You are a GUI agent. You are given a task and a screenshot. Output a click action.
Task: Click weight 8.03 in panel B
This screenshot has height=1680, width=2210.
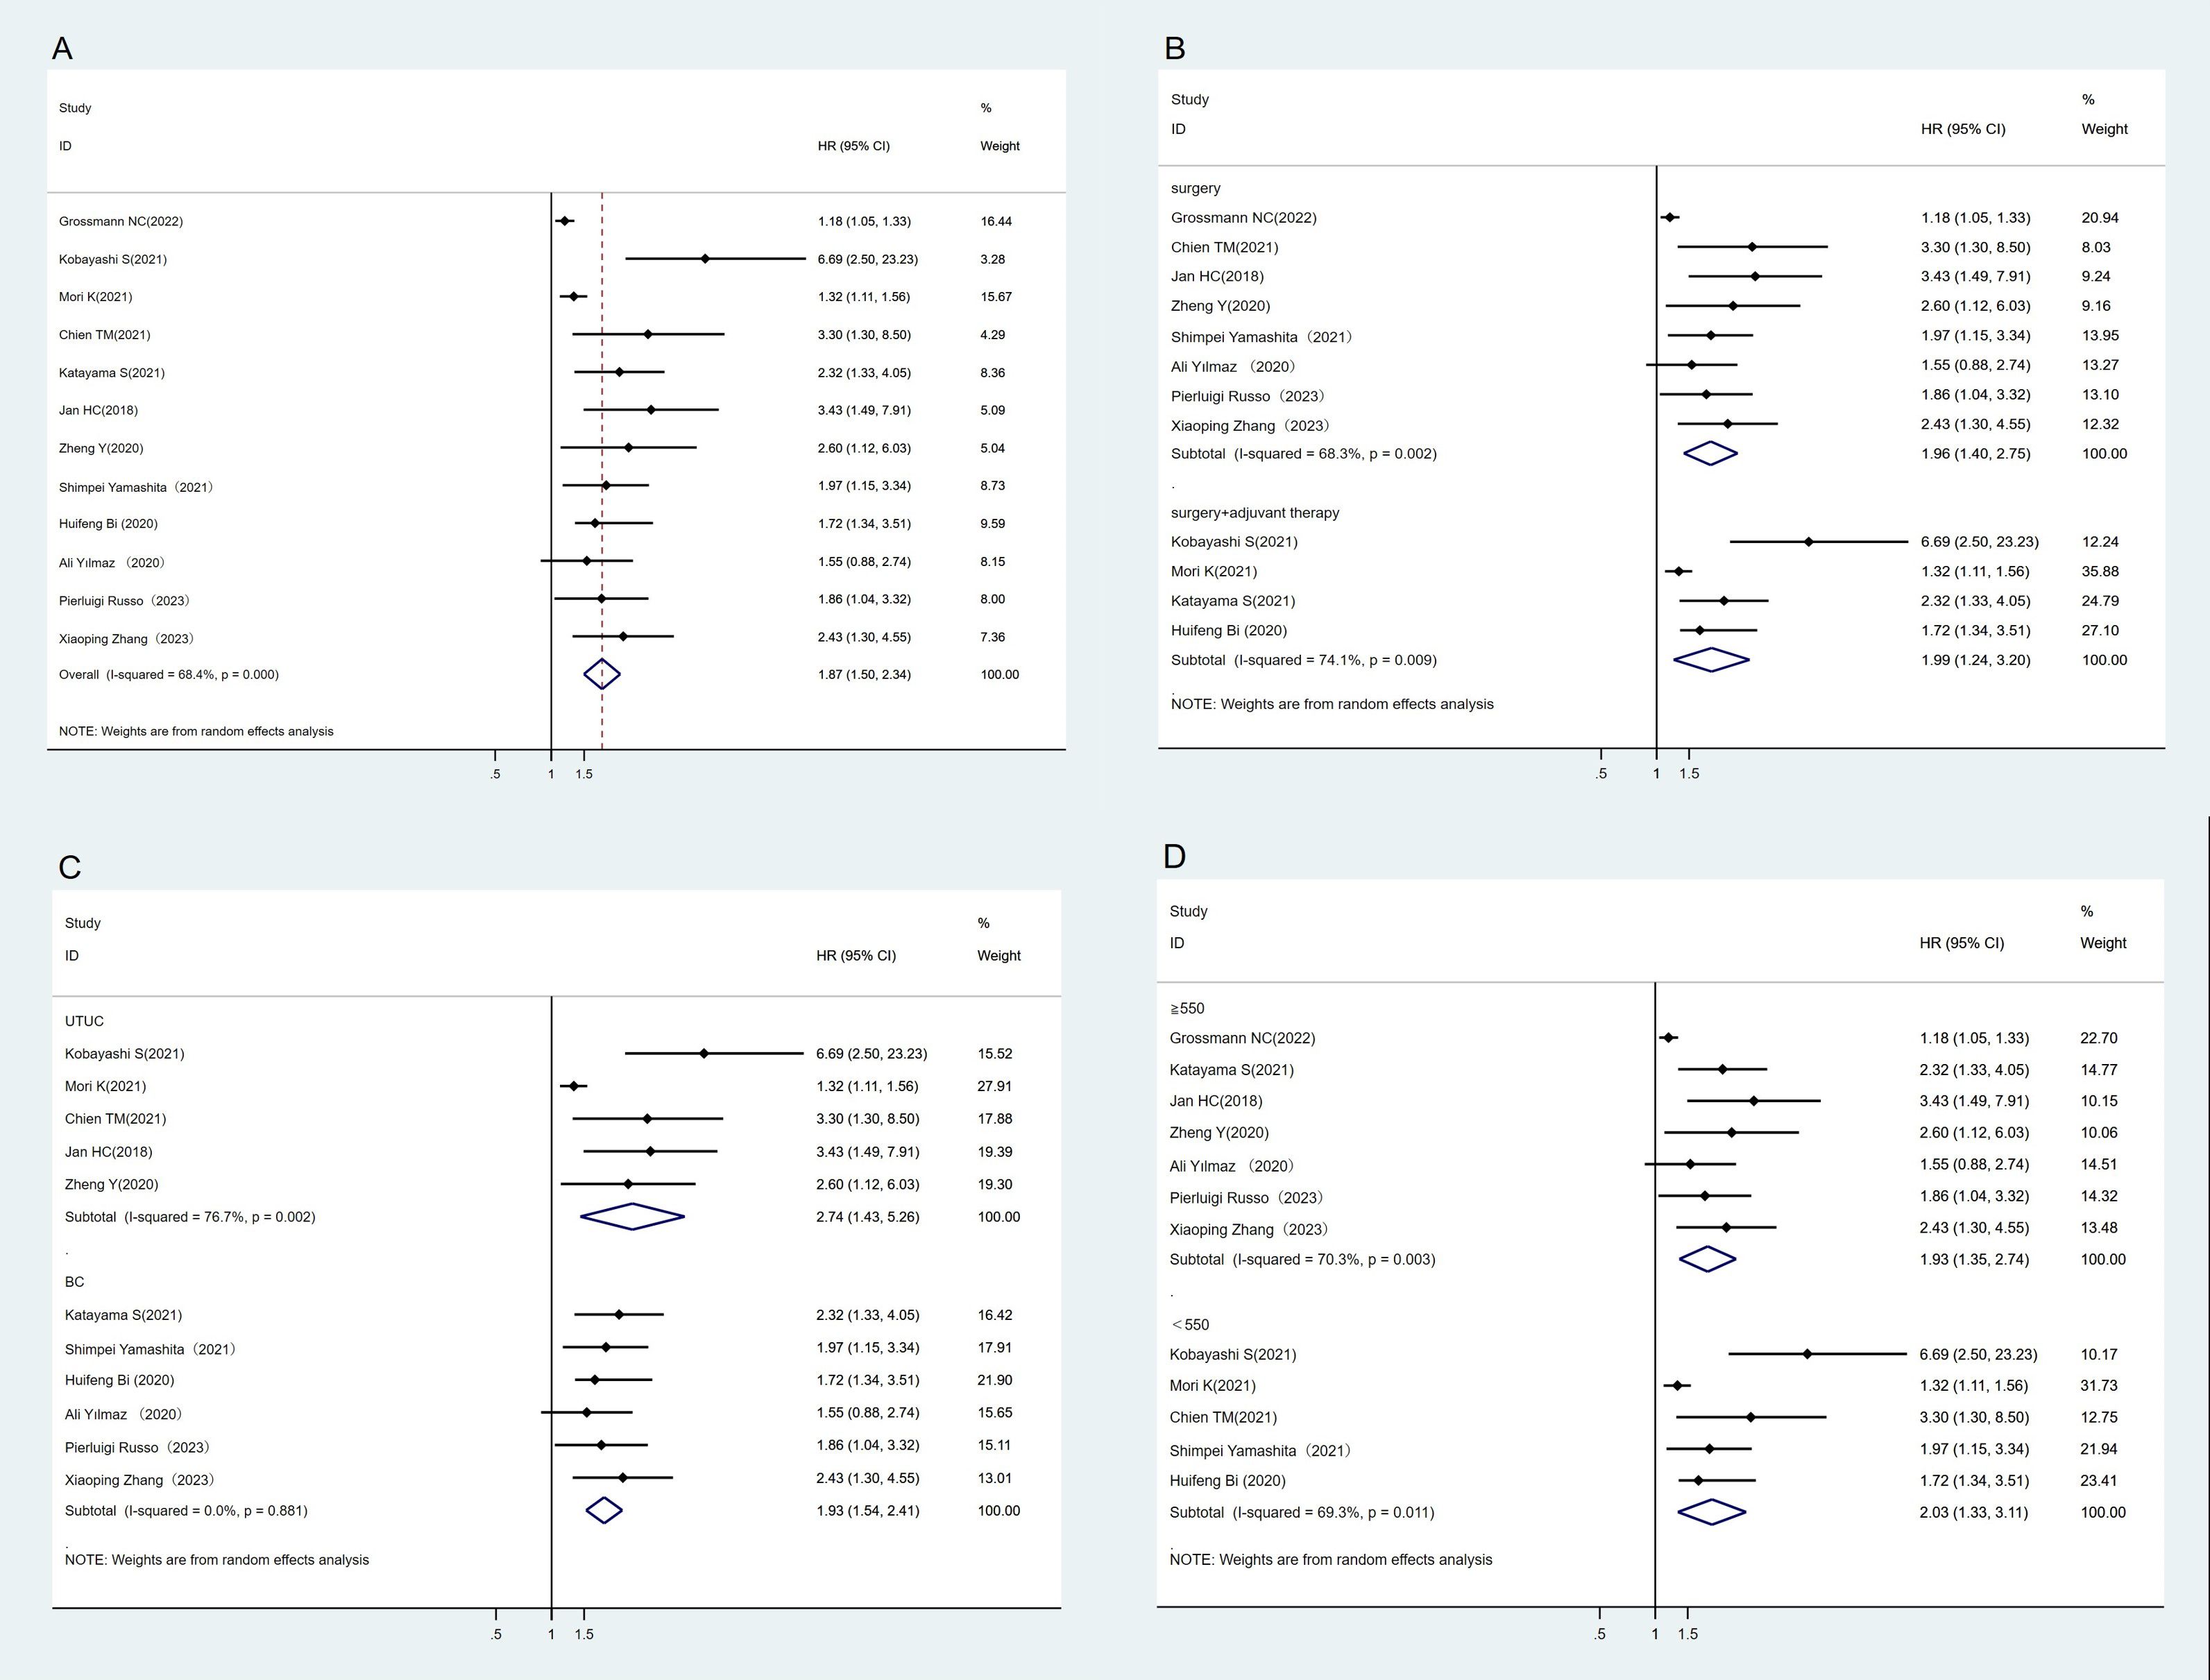2096,247
